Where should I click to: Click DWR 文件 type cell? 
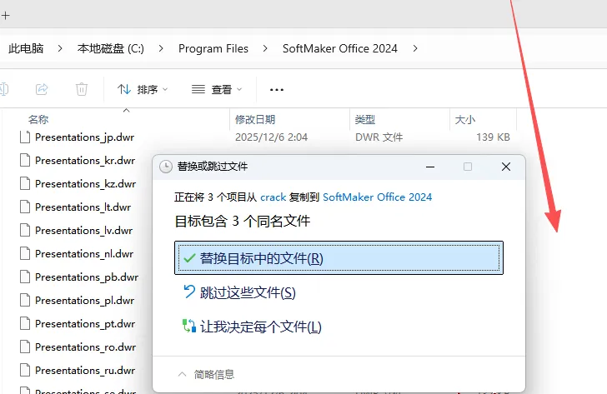click(379, 137)
